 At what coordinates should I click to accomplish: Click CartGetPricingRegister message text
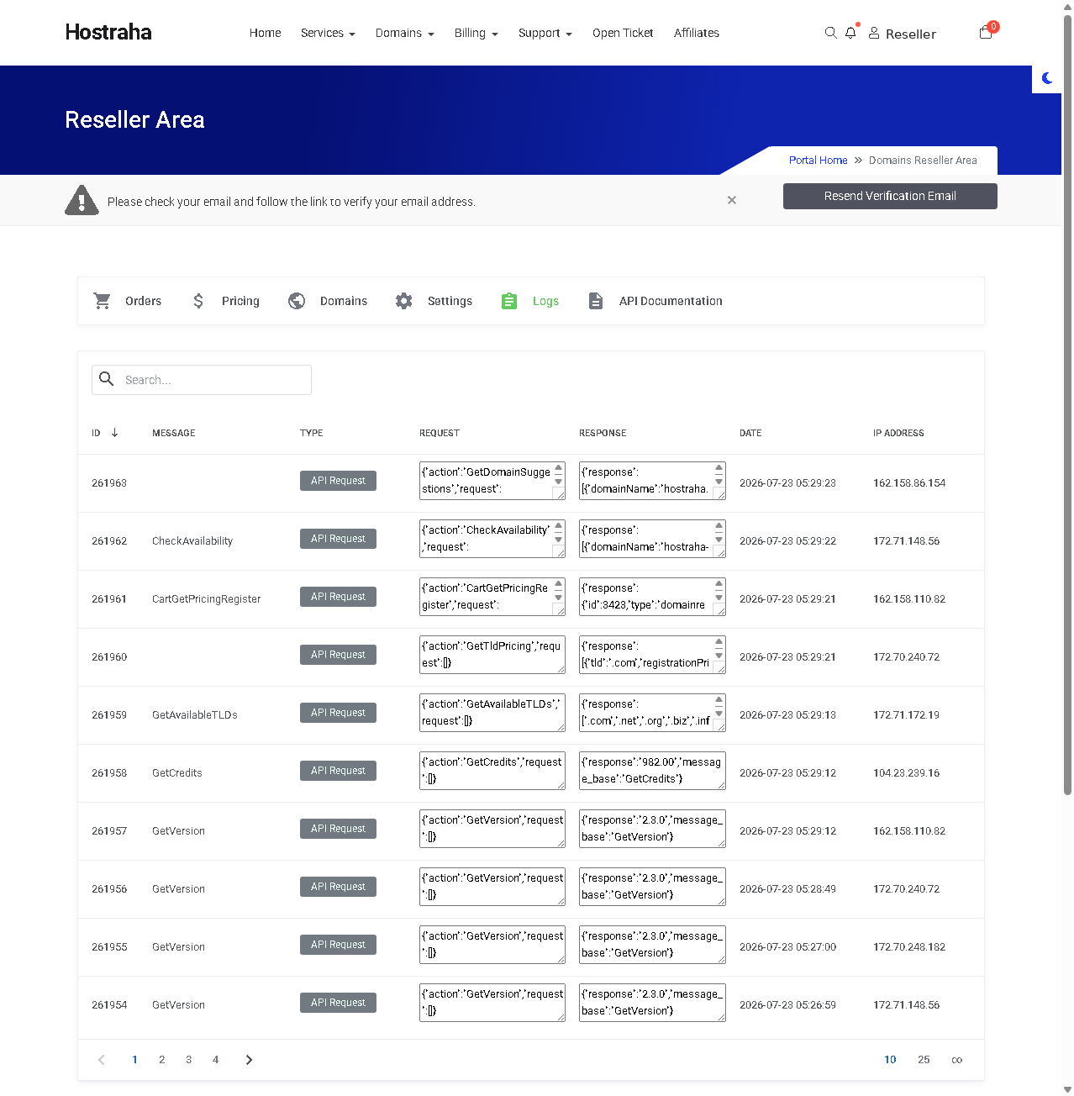[206, 599]
